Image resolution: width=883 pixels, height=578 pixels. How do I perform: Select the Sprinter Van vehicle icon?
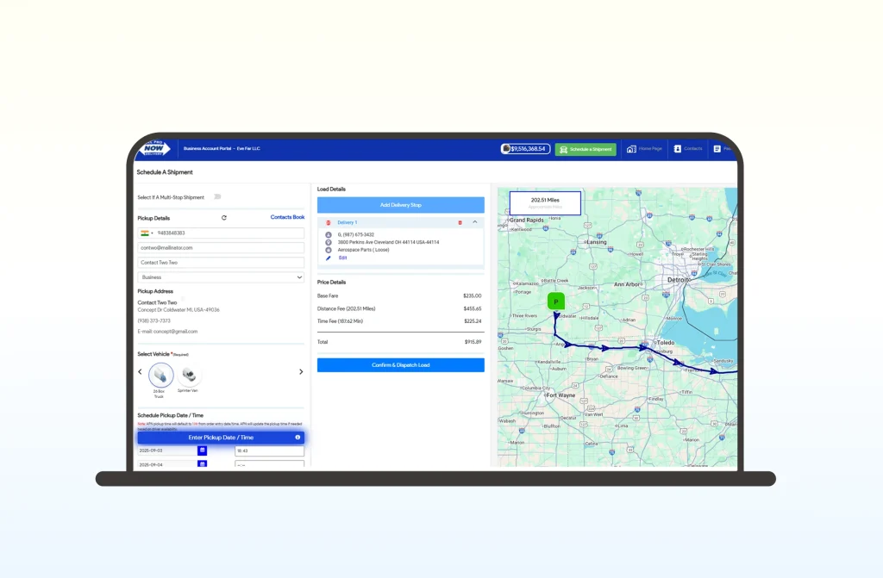click(189, 375)
